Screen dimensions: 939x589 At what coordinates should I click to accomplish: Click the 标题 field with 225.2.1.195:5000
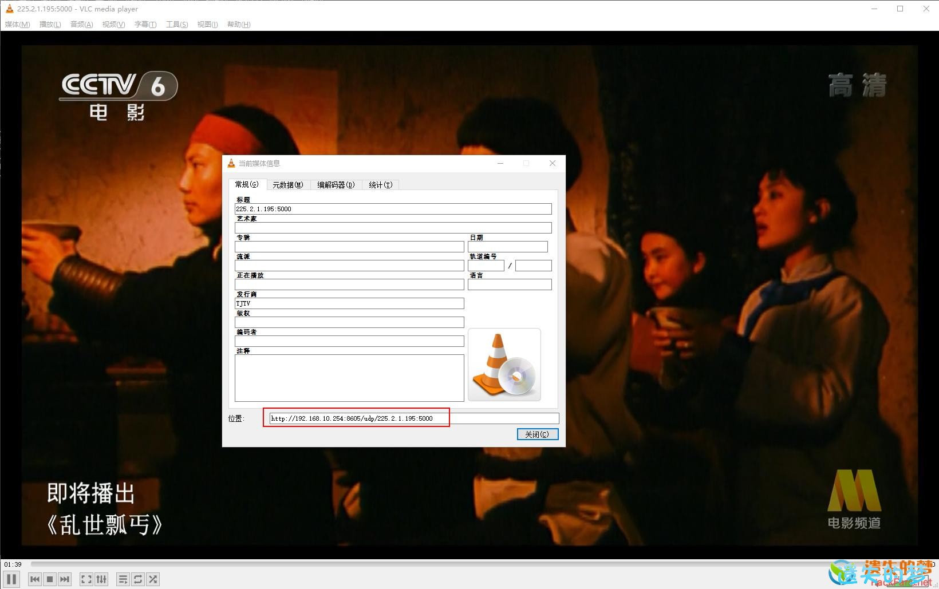point(393,209)
